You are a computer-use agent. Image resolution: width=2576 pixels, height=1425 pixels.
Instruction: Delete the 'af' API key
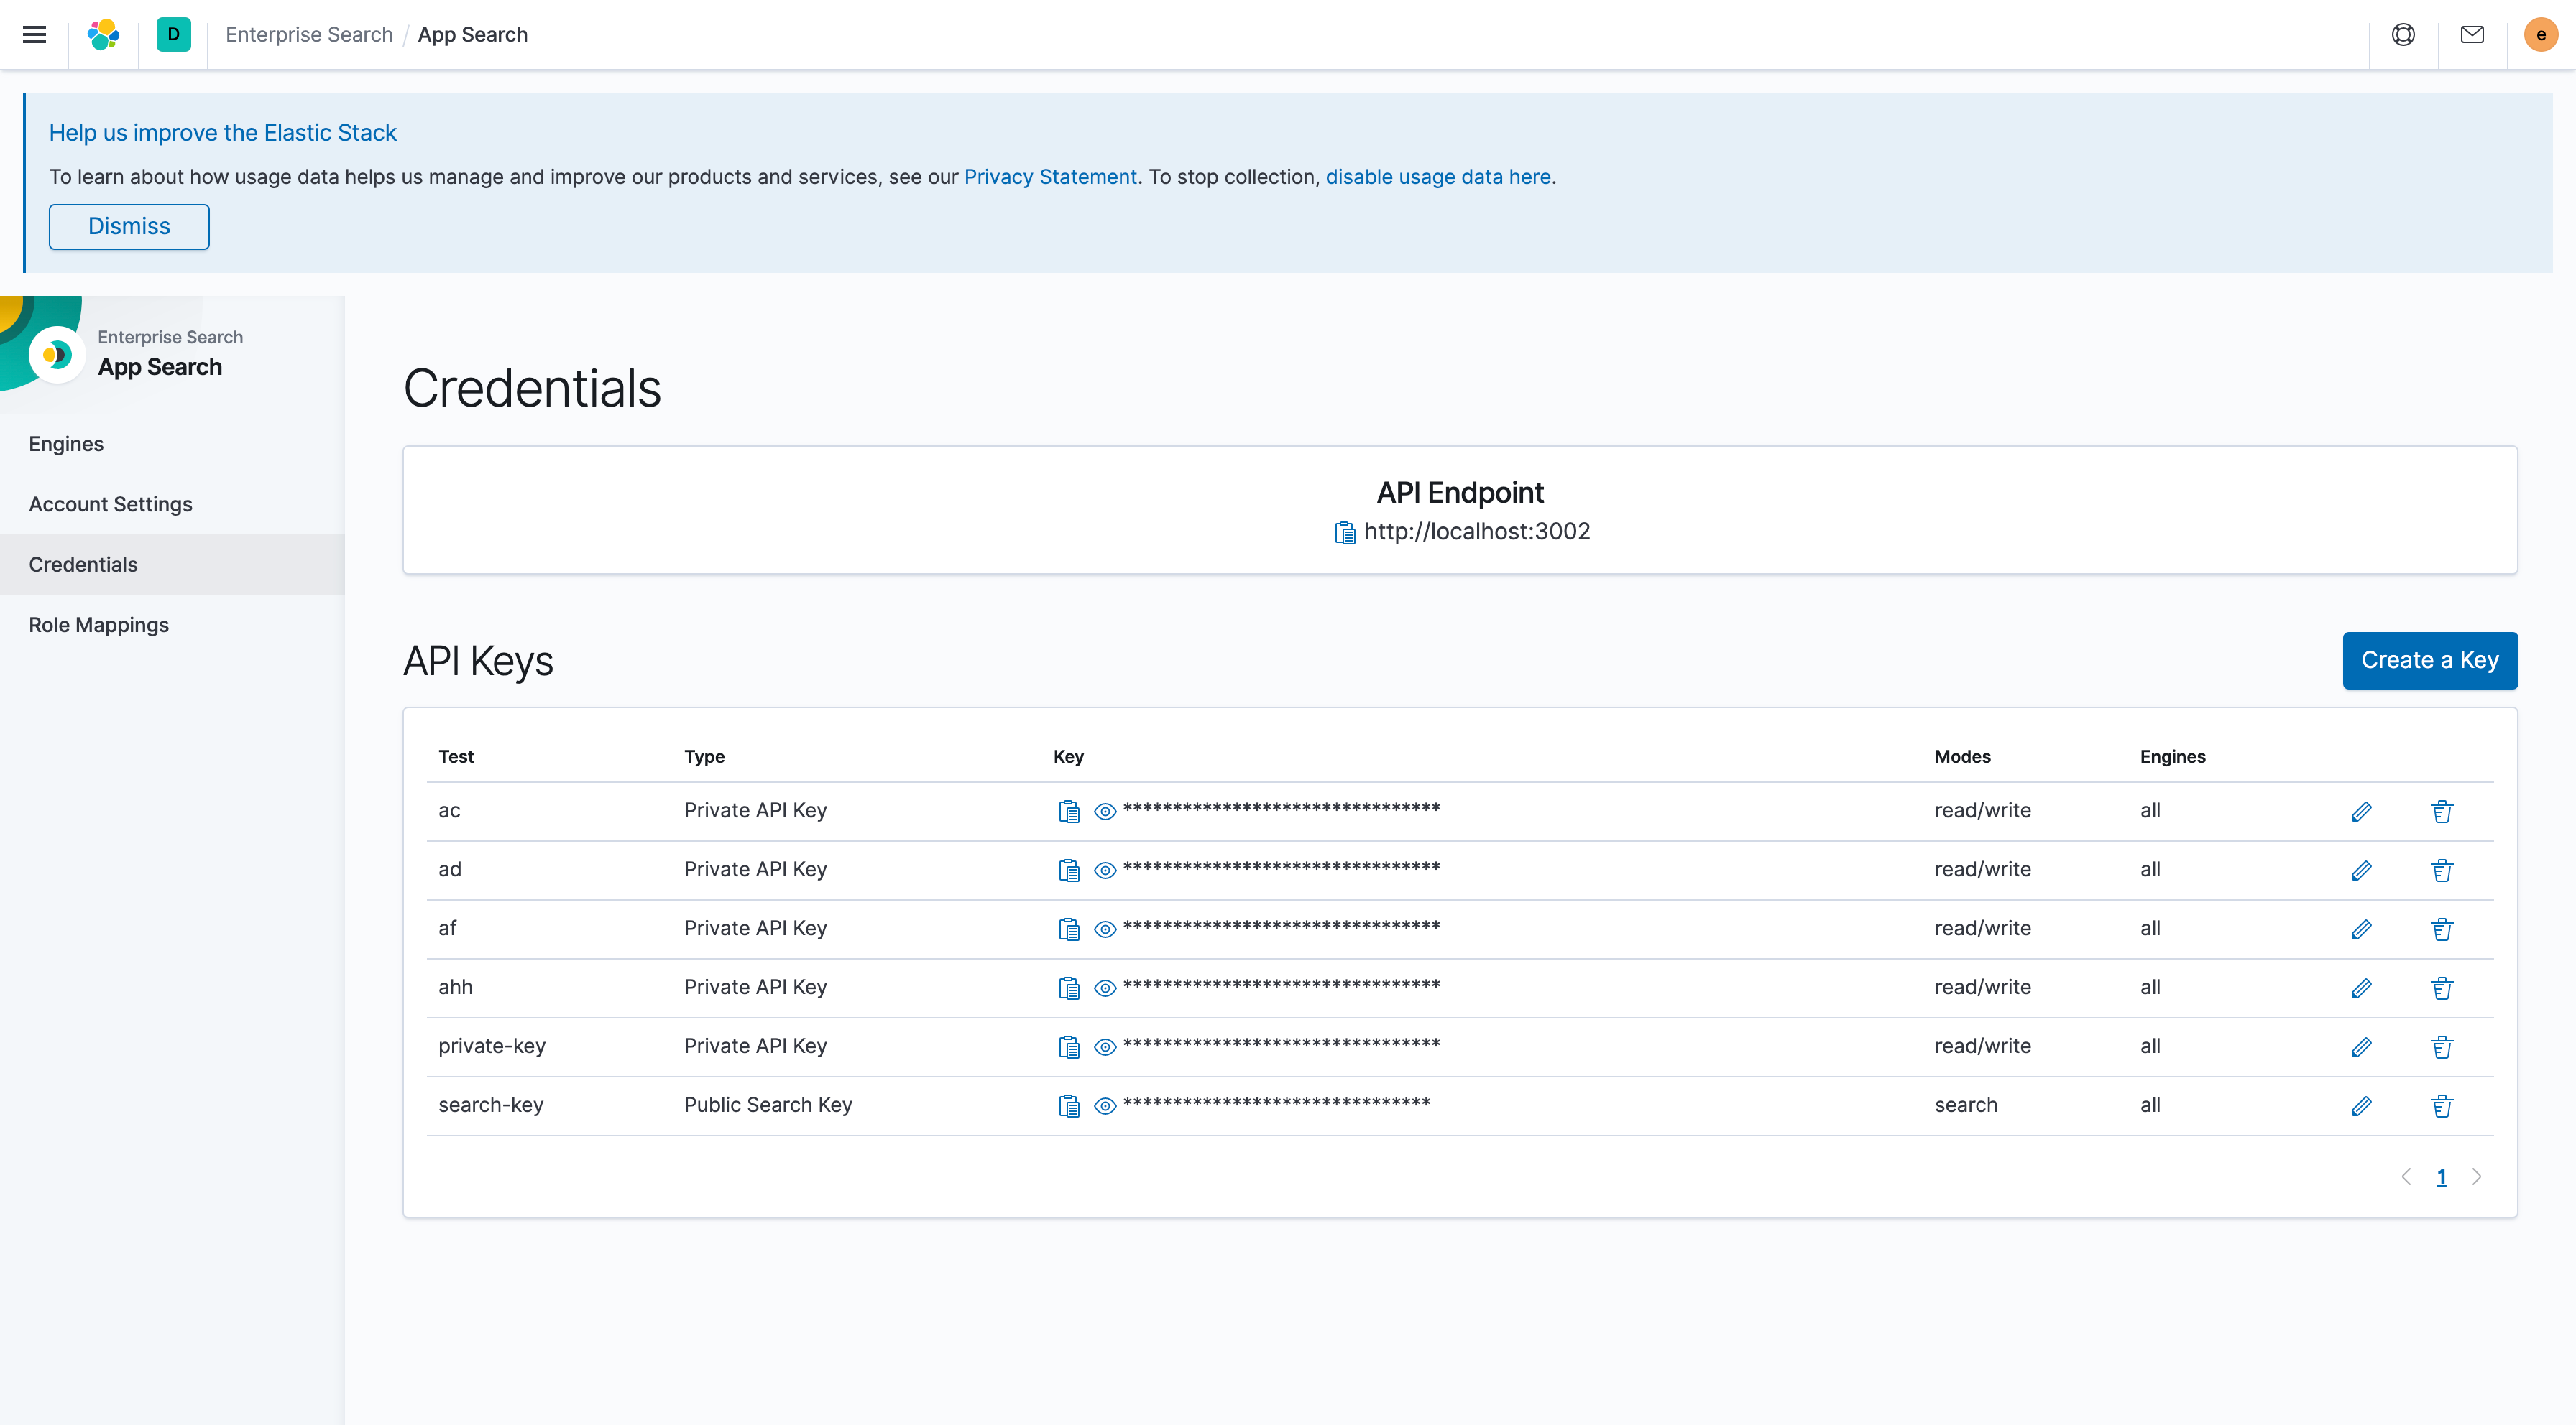pos(2441,929)
